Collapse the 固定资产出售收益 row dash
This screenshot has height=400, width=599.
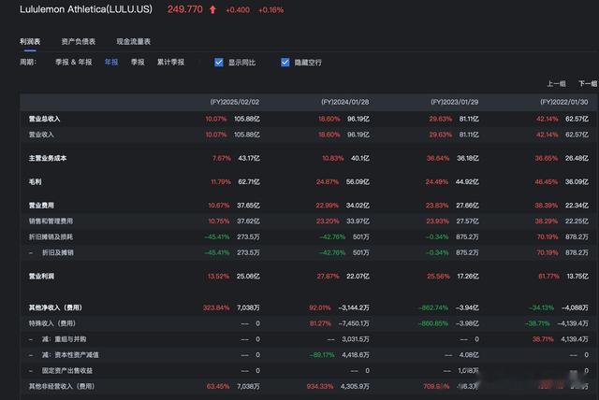tap(31, 369)
